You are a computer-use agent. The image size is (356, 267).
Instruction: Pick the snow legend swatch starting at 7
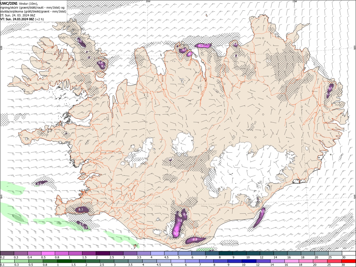click(212, 253)
